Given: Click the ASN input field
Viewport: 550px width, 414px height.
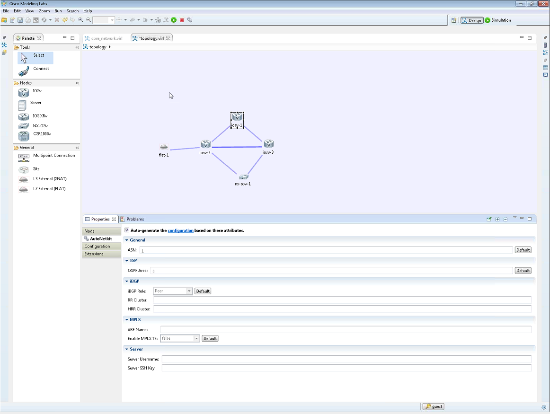Looking at the screenshot, I should (x=326, y=250).
